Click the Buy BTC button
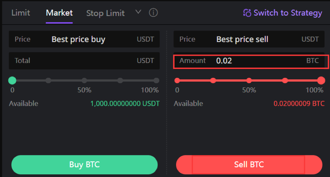The width and height of the screenshot is (330, 177). point(84,164)
